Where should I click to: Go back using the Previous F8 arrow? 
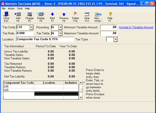64,17
